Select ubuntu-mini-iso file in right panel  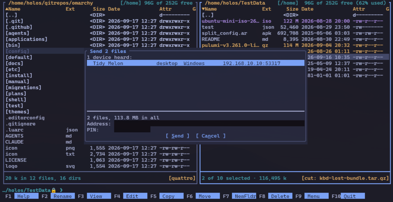click(295, 21)
